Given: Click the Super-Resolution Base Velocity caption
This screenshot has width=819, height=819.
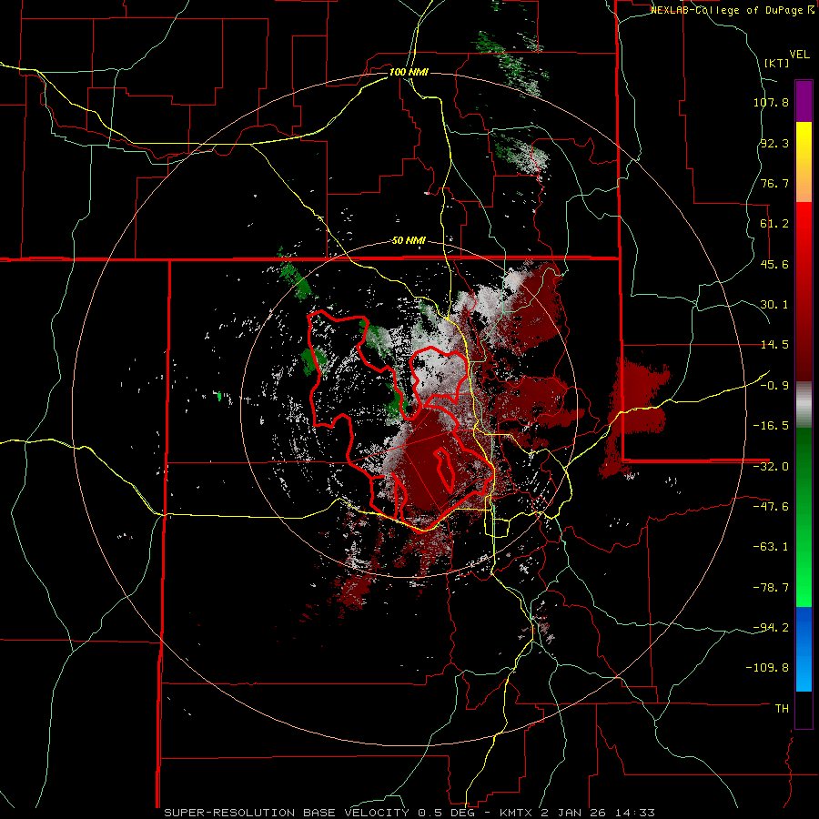Looking at the screenshot, I should [409, 813].
